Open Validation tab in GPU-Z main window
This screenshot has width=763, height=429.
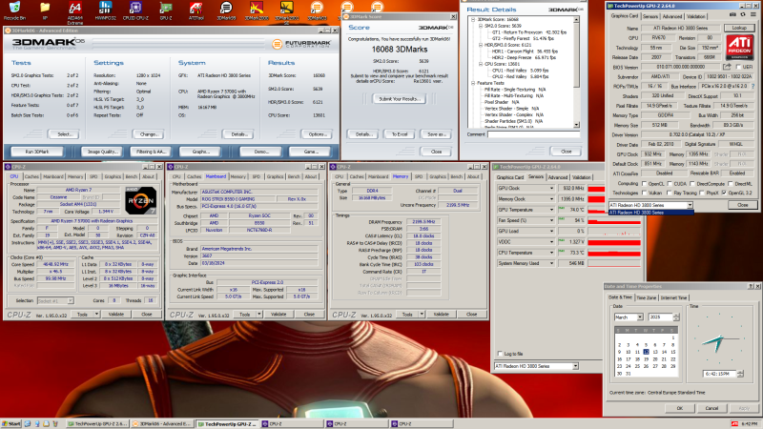click(x=696, y=16)
